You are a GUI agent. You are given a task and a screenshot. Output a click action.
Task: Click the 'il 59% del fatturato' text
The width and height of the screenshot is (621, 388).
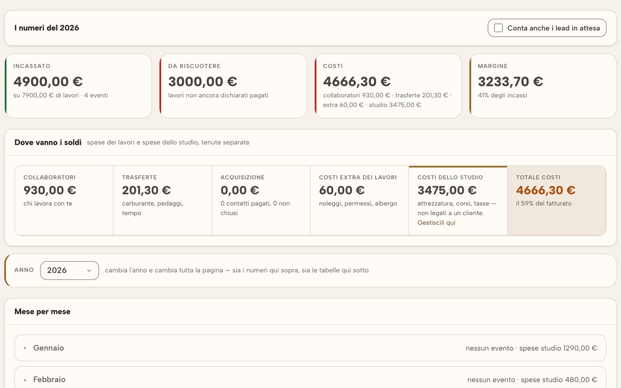pos(544,203)
